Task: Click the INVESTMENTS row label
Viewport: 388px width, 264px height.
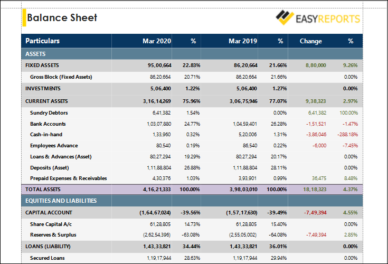Action: 43,89
